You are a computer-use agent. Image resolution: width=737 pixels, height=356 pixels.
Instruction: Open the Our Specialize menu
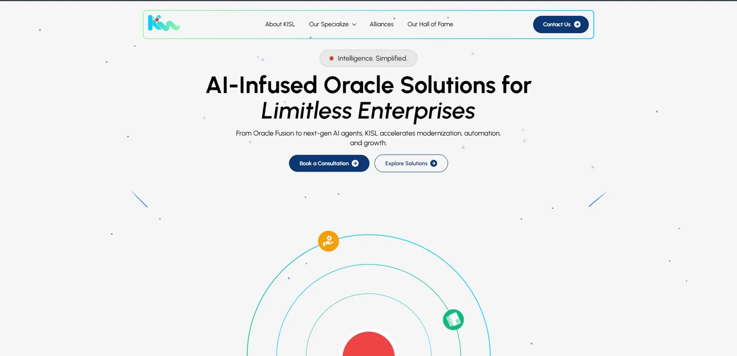333,24
